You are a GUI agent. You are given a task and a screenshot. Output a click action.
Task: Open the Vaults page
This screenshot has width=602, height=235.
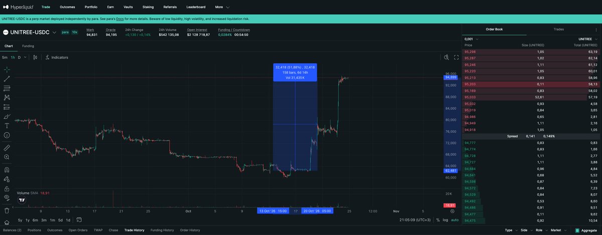[x=128, y=8]
